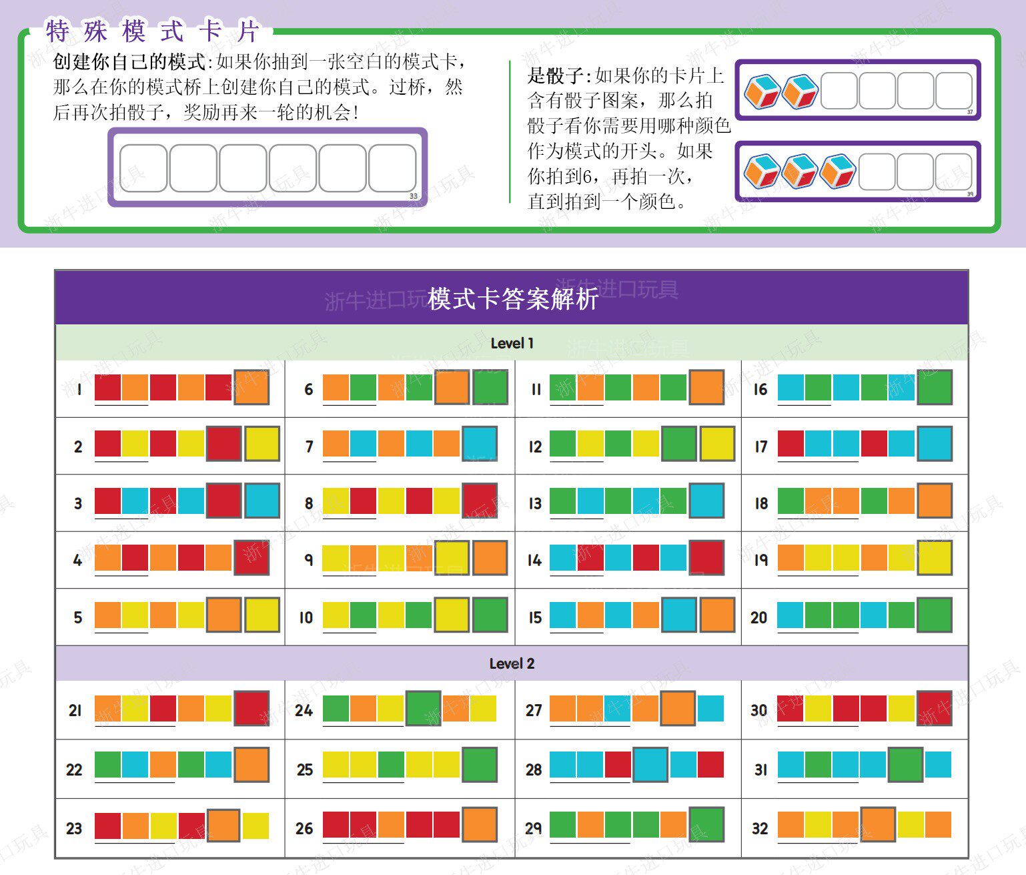This screenshot has height=875, width=1026.
Task: Click the right dice on card 37
Action: click(x=801, y=91)
